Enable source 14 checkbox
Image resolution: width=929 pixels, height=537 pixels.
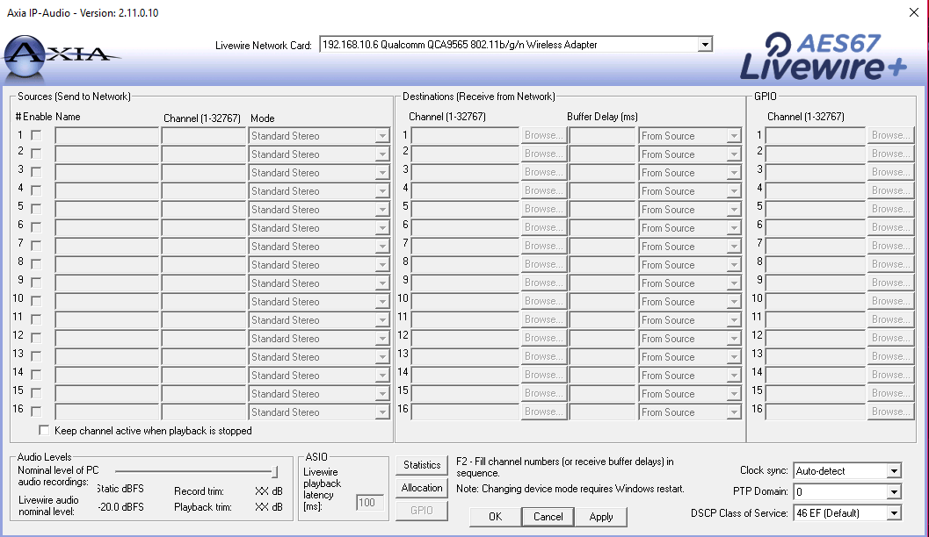tap(36, 375)
